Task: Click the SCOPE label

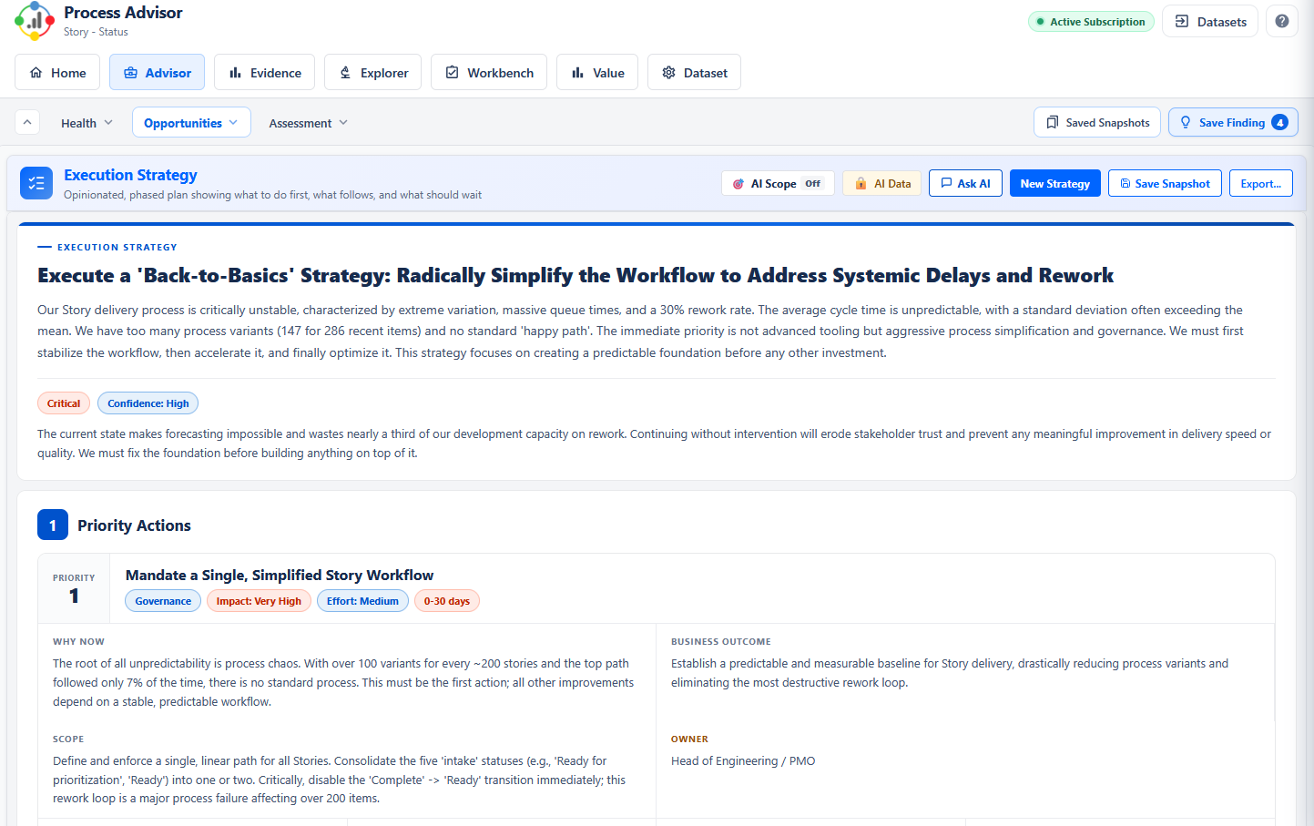Action: click(x=68, y=739)
